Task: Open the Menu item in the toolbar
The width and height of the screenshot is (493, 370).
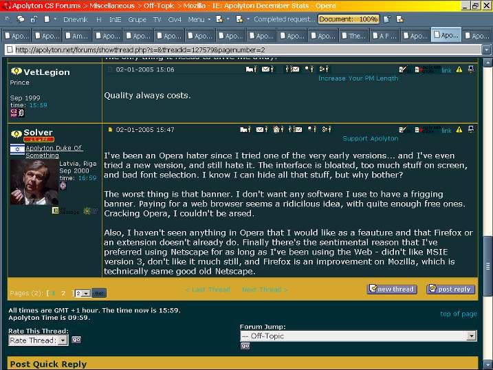Action: [196, 19]
